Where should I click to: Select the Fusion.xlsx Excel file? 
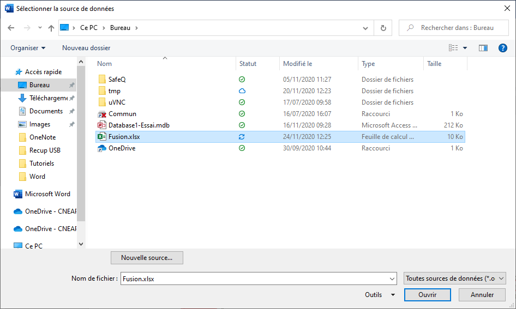(124, 137)
